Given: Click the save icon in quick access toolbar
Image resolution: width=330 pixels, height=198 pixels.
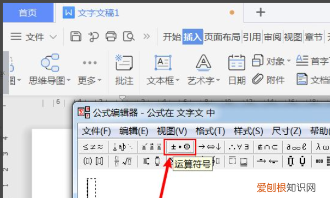Looking at the screenshot, I should click(76, 36).
